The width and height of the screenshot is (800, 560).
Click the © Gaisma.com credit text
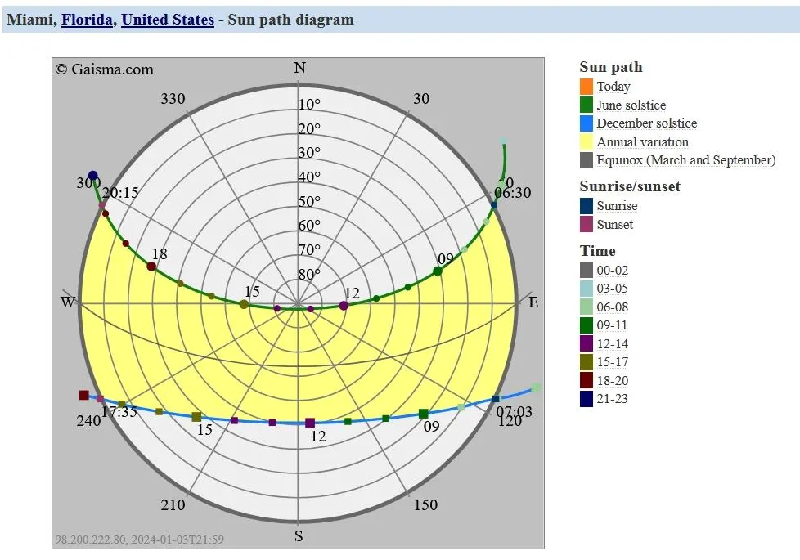105,69
